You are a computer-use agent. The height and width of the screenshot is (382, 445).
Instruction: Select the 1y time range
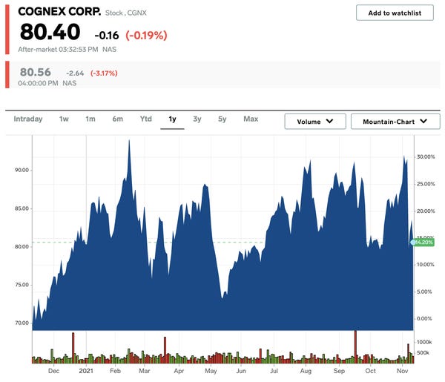pos(172,119)
